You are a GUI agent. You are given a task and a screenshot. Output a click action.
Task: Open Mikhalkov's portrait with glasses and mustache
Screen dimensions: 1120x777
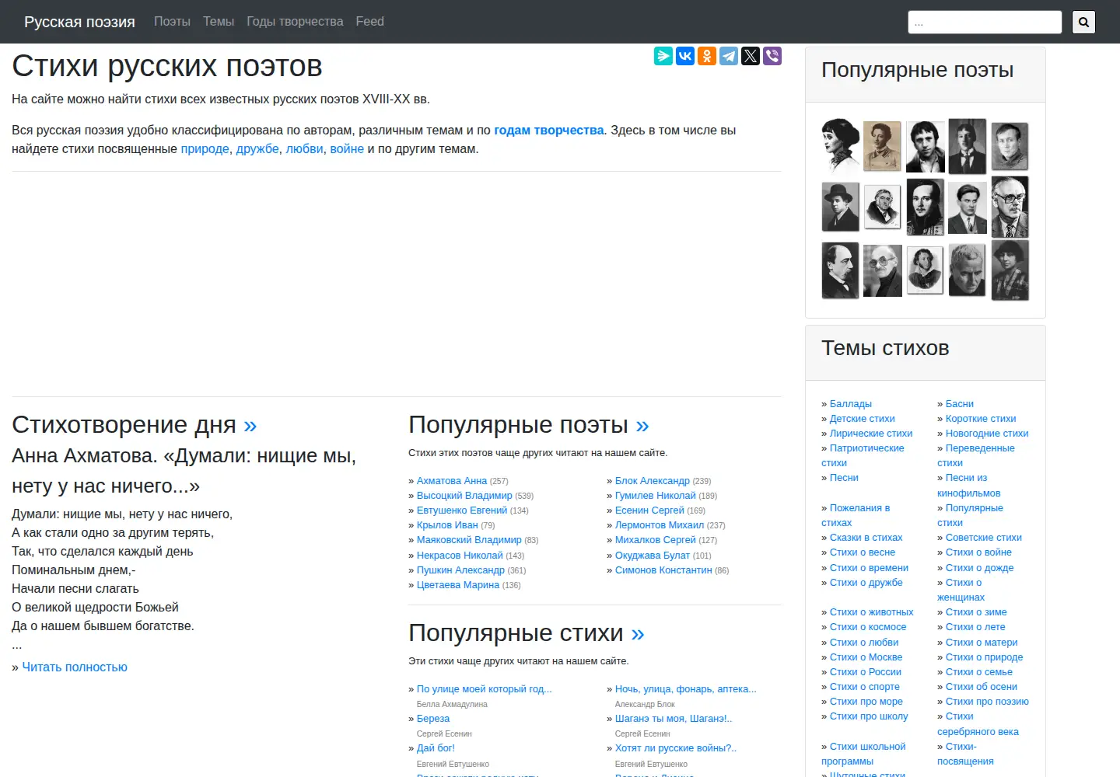tap(1010, 207)
